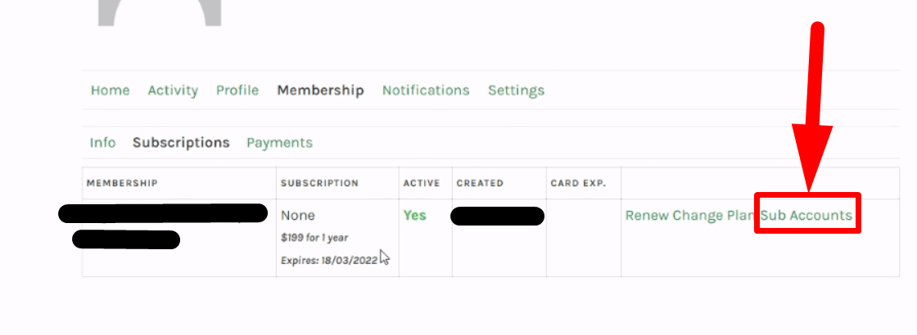This screenshot has height=335, width=917.
Task: Click the MEMBERSHIP column header
Action: tap(122, 183)
